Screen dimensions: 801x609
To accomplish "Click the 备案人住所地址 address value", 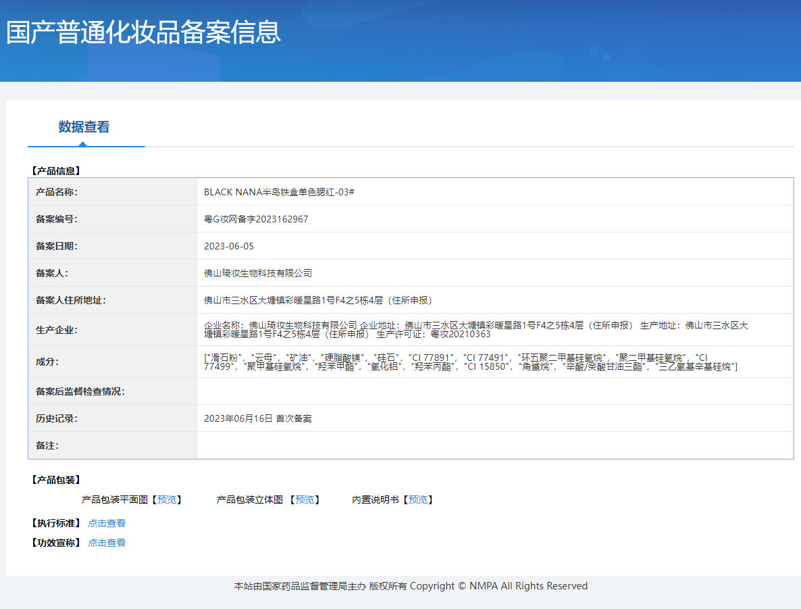I will [x=318, y=300].
